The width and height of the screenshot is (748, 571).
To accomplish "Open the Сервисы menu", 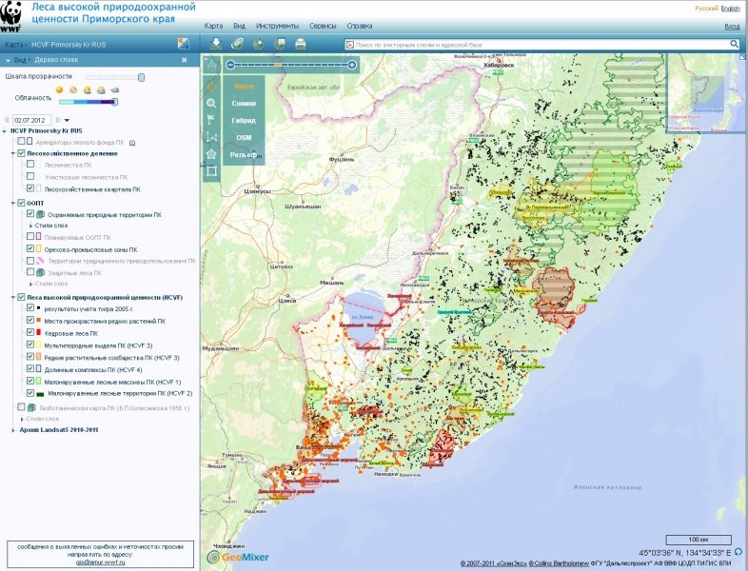I will tap(323, 26).
